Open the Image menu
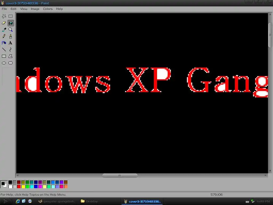 tap(35, 9)
